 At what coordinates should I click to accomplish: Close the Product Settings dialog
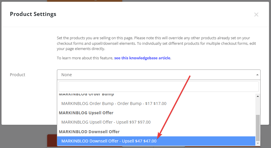pos(256,15)
